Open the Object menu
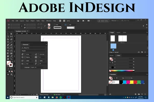The image size is (154, 102). click(33, 21)
